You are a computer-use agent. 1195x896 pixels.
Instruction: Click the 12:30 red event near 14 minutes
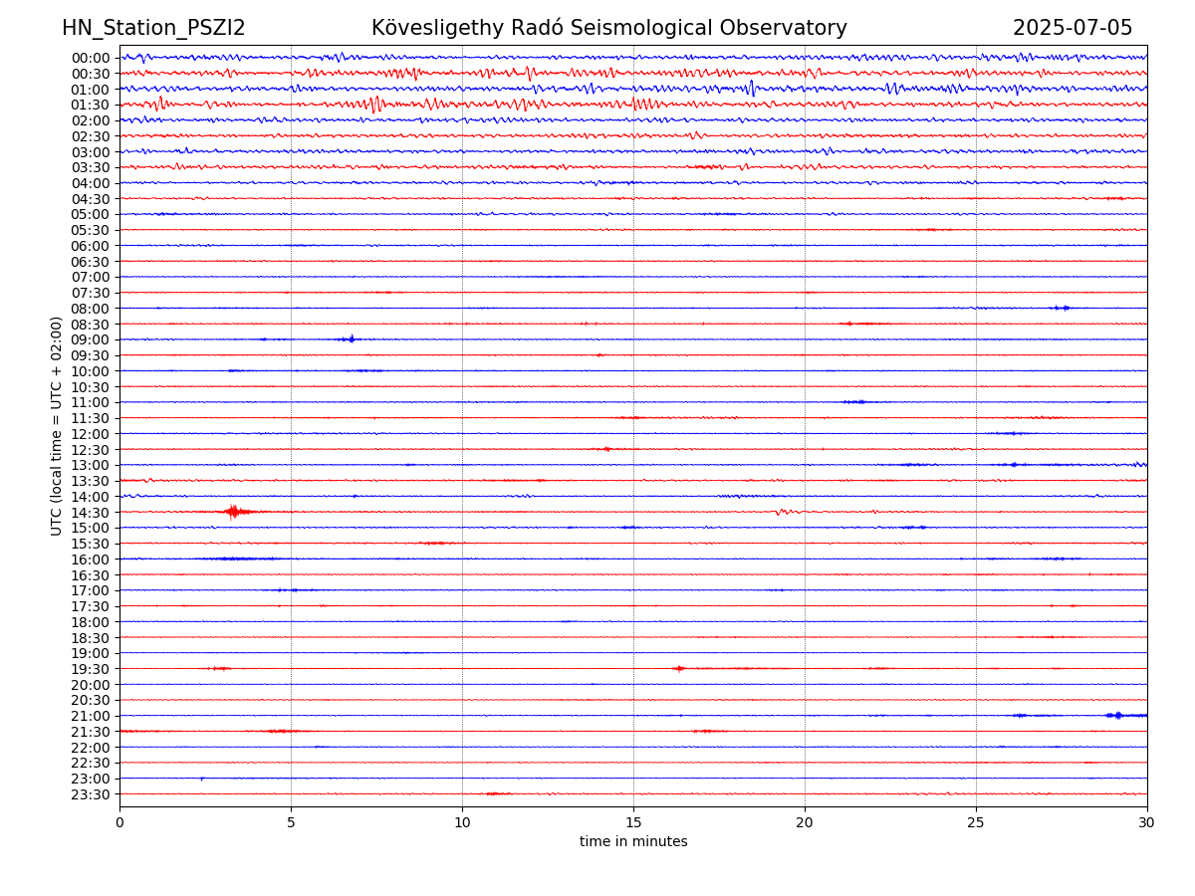[x=605, y=449]
